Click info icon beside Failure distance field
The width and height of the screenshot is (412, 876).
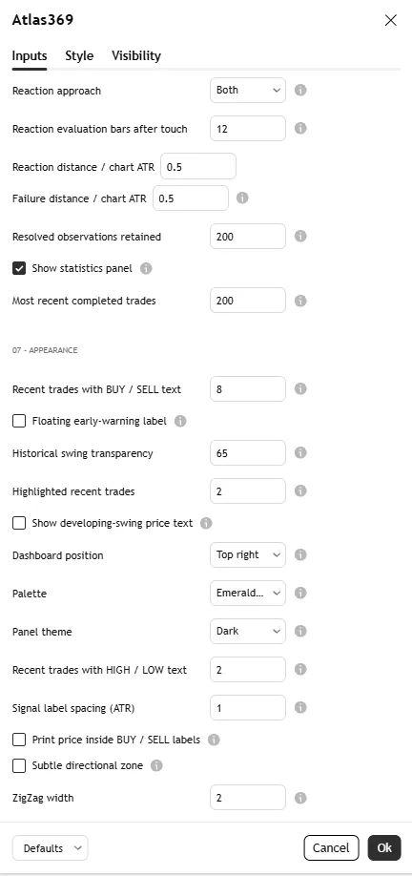point(242,198)
